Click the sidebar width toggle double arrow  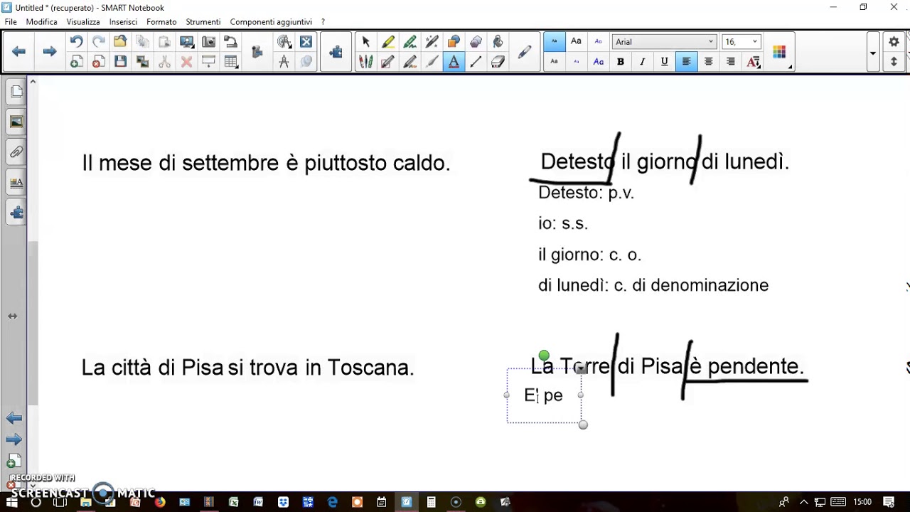tap(12, 316)
